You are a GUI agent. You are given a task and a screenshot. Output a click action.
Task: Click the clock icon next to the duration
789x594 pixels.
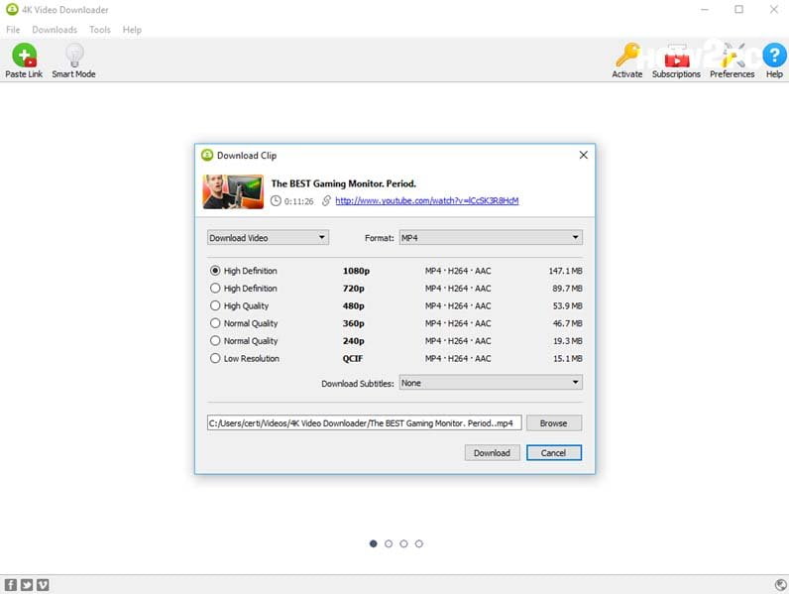point(276,201)
